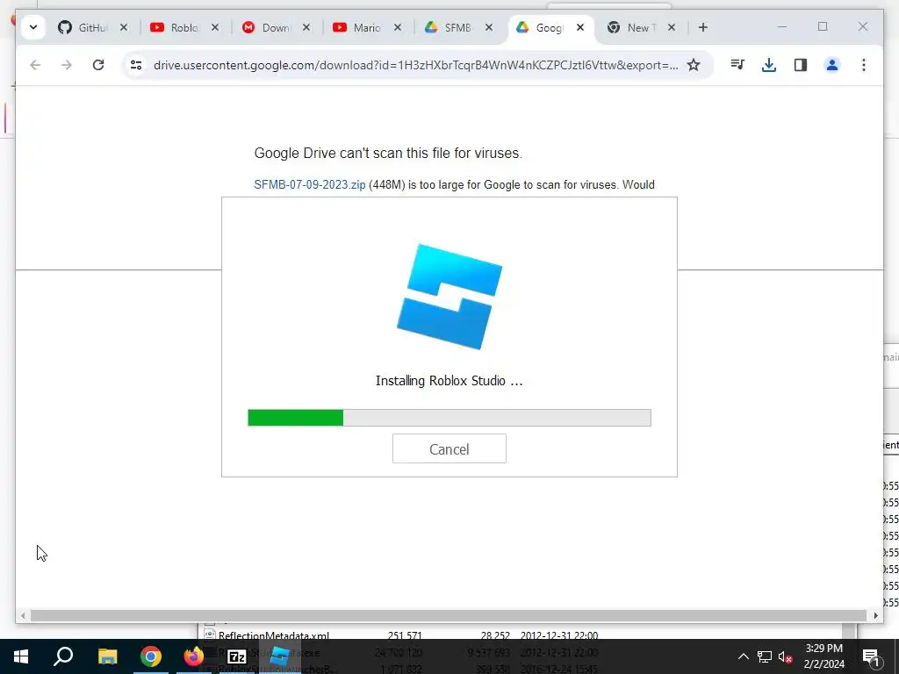Switch to the MEGA Download tab
This screenshot has height=674, width=899.
click(267, 27)
